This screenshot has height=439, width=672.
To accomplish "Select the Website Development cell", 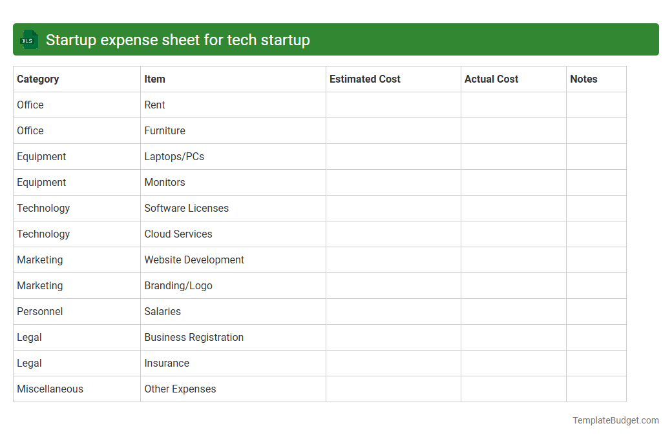I will [x=194, y=260].
